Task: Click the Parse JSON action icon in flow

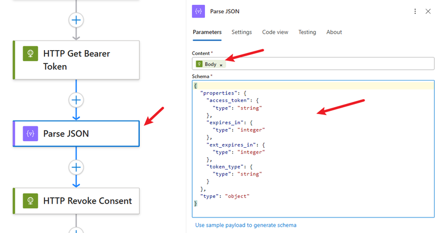Action: 30,133
